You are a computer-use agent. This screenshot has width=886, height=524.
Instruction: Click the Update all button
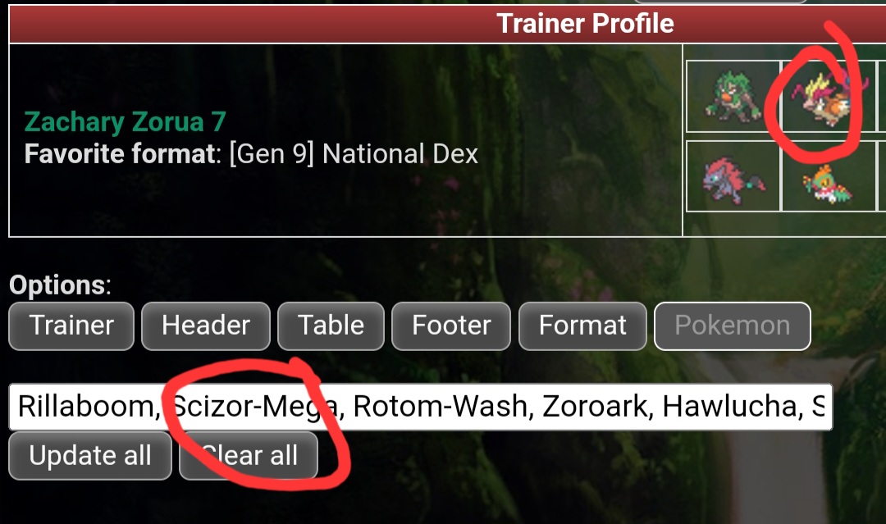tap(90, 456)
